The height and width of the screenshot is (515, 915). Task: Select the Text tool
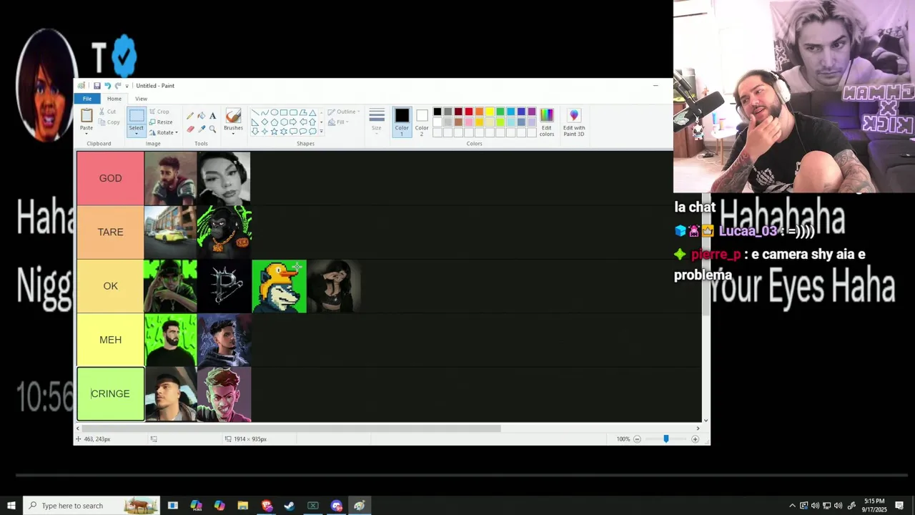tap(213, 115)
